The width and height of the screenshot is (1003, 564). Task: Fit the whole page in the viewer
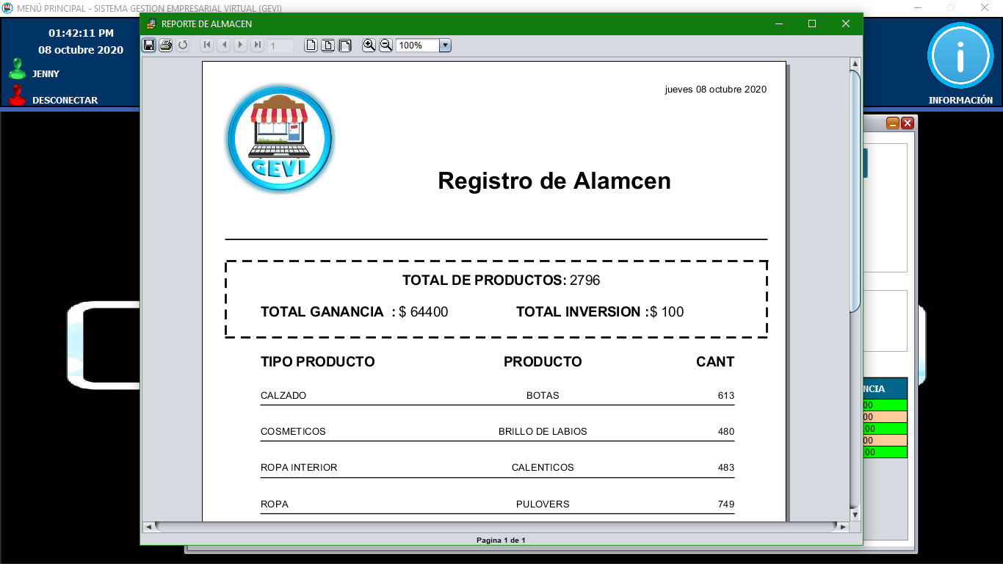point(328,46)
